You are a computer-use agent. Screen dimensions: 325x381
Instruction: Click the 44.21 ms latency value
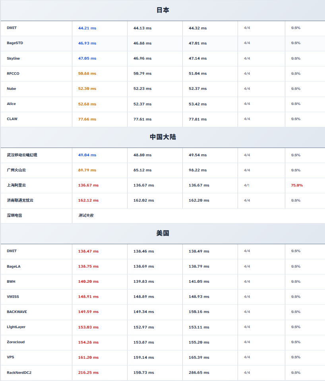coord(87,28)
